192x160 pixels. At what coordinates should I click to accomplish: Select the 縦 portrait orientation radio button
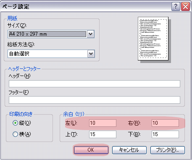coord(15,123)
